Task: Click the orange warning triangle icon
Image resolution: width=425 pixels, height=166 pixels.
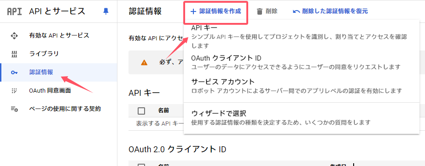Action: click(144, 62)
